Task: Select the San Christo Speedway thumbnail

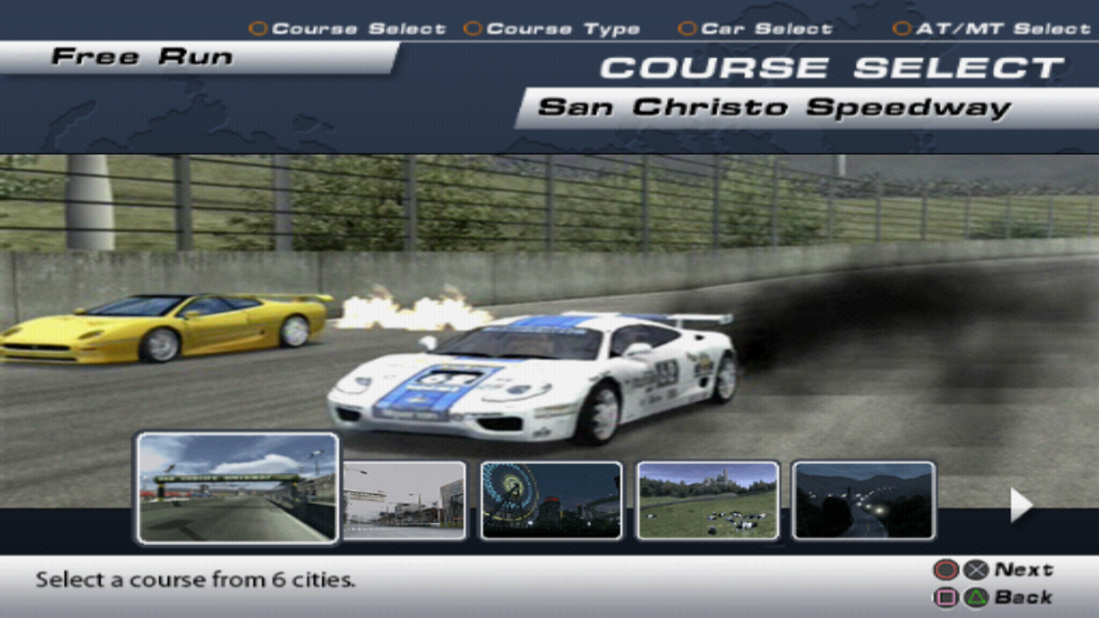Action: pos(238,488)
